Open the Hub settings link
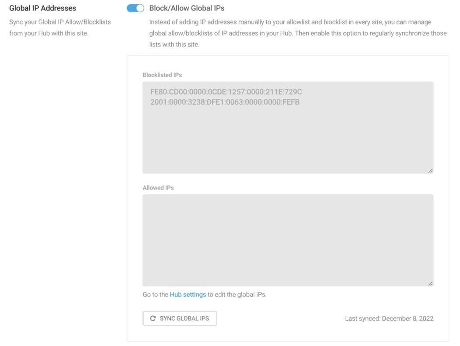Image resolution: width=460 pixels, height=346 pixels. [188, 294]
